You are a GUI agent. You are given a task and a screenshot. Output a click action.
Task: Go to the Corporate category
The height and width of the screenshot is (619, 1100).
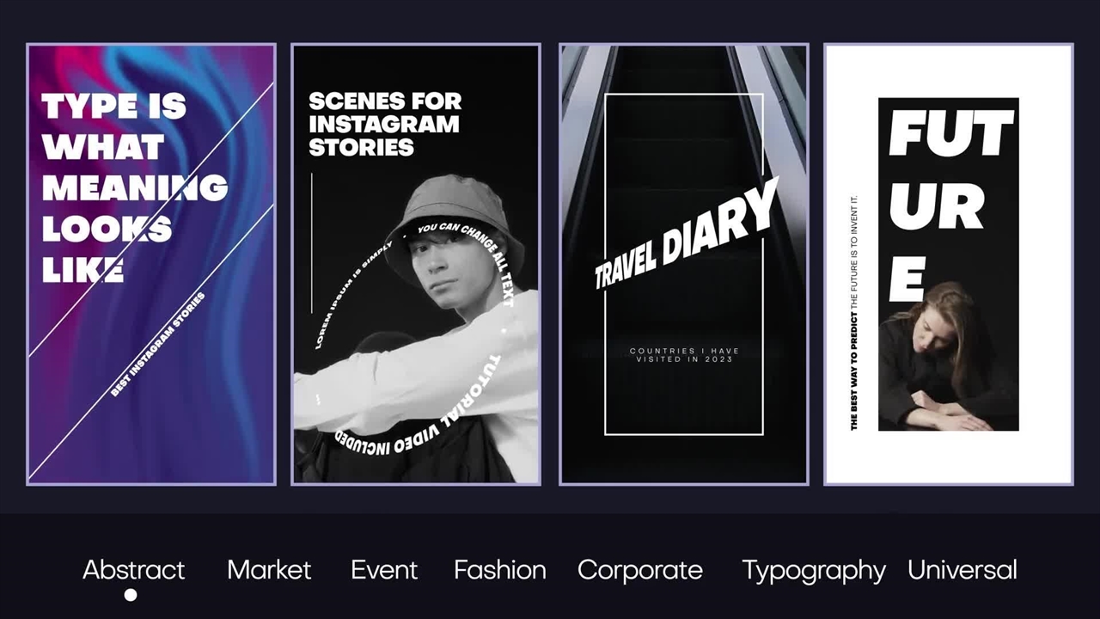pos(640,570)
